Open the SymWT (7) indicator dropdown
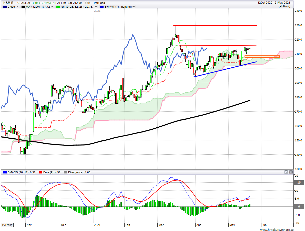 pyautogui.click(x=134, y=7)
